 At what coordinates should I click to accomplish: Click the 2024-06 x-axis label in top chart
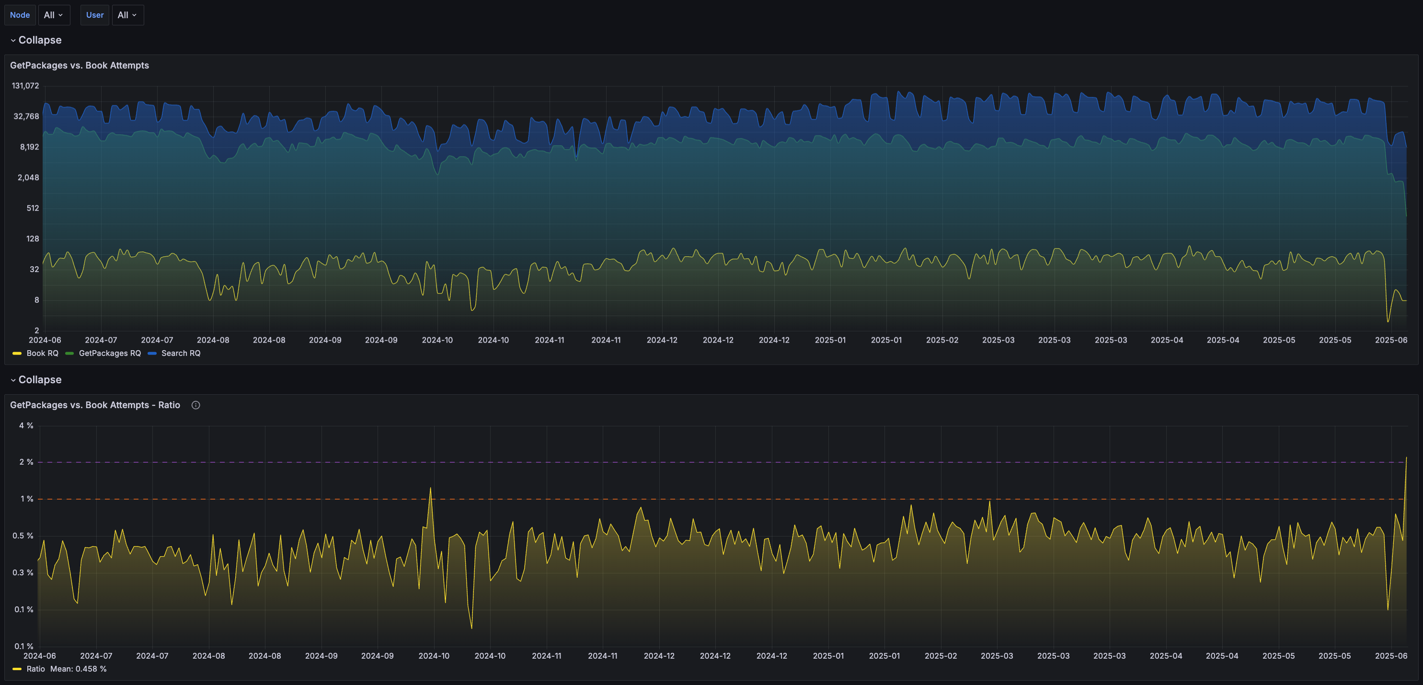[45, 340]
